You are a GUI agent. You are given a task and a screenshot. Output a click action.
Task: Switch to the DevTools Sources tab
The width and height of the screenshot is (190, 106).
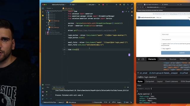click(x=173, y=59)
